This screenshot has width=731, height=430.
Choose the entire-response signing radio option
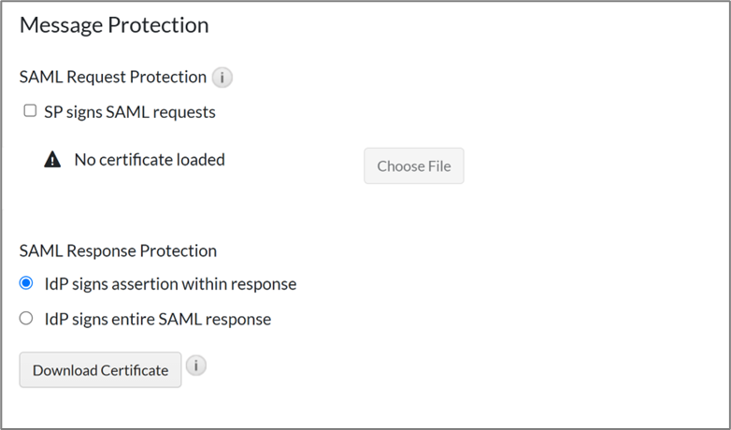tap(26, 318)
